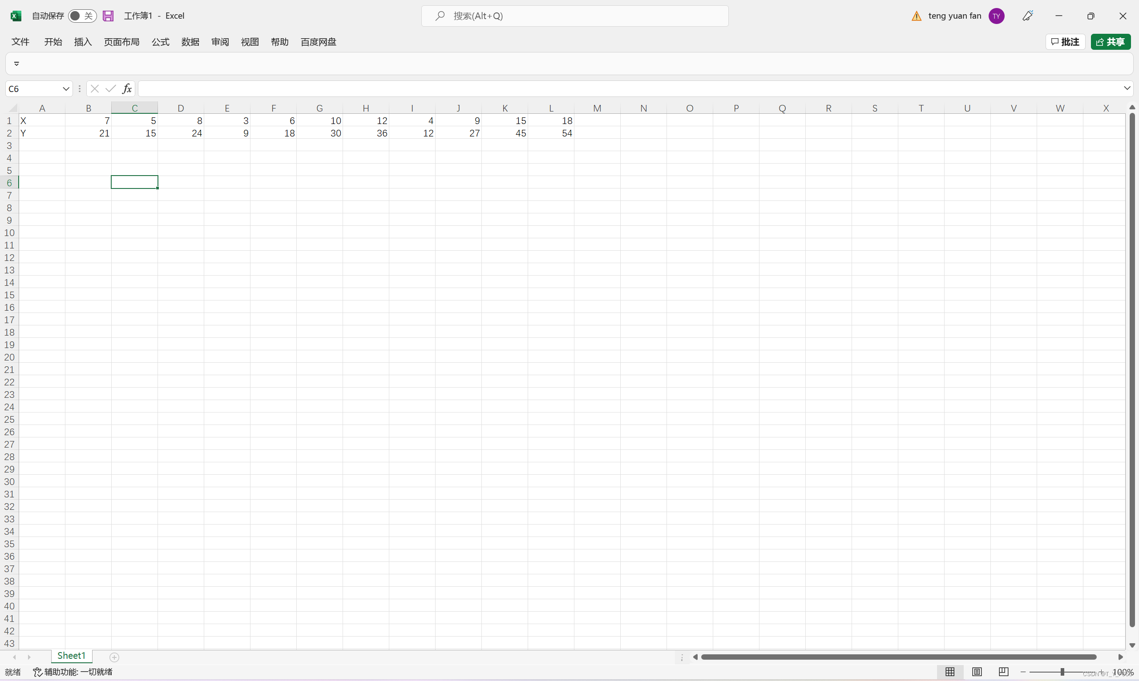Viewport: 1139px width, 681px height.
Task: Open the 插入 tab
Action: [83, 42]
